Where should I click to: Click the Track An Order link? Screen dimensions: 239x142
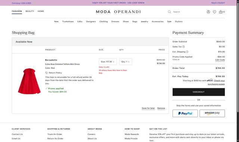[55, 134]
